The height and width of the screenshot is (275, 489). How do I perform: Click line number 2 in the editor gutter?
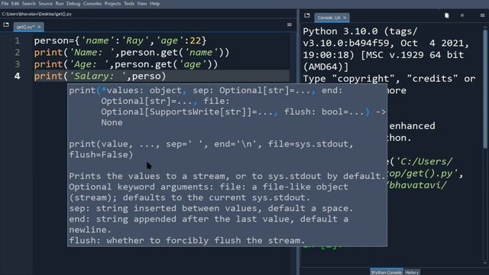point(17,53)
